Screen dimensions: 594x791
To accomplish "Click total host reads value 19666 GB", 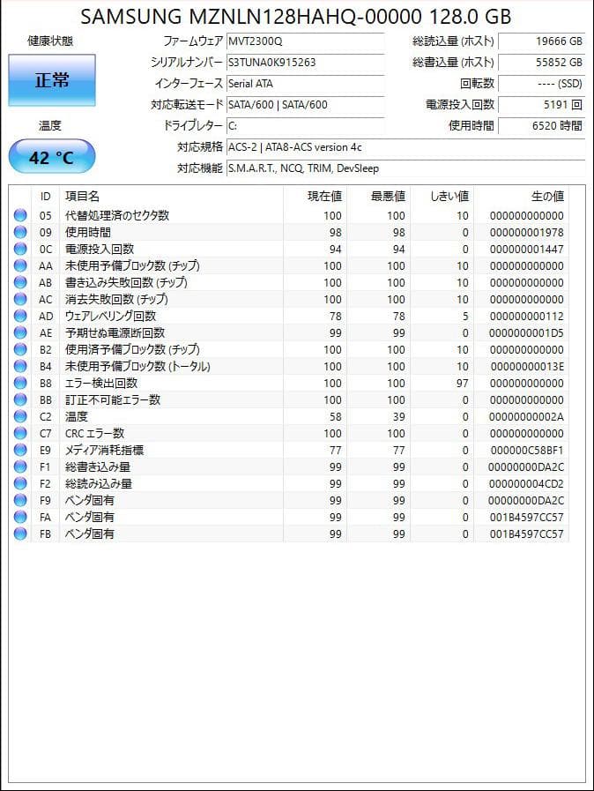I will click(541, 41).
